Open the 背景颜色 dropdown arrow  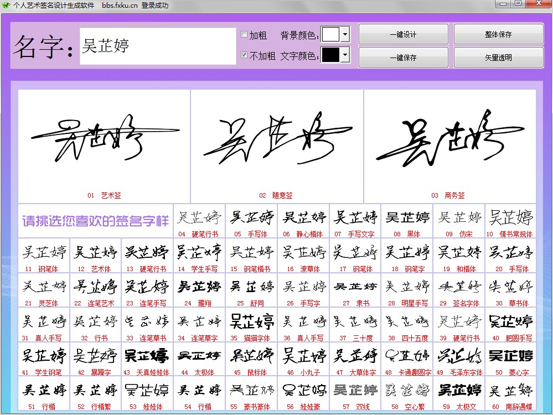345,34
